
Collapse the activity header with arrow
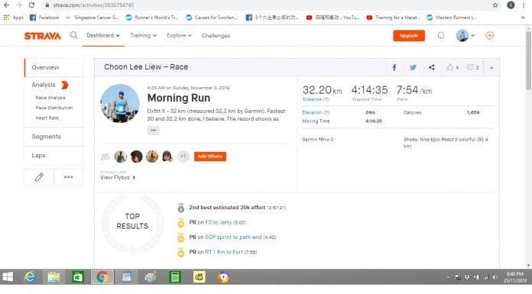(491, 67)
